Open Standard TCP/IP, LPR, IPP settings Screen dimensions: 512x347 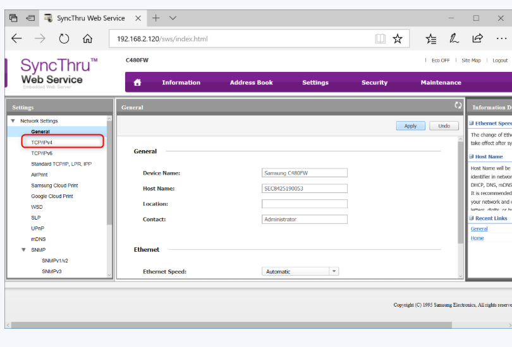[61, 164]
